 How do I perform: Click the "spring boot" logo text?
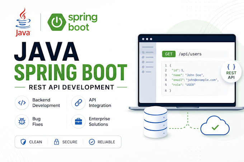(83, 22)
